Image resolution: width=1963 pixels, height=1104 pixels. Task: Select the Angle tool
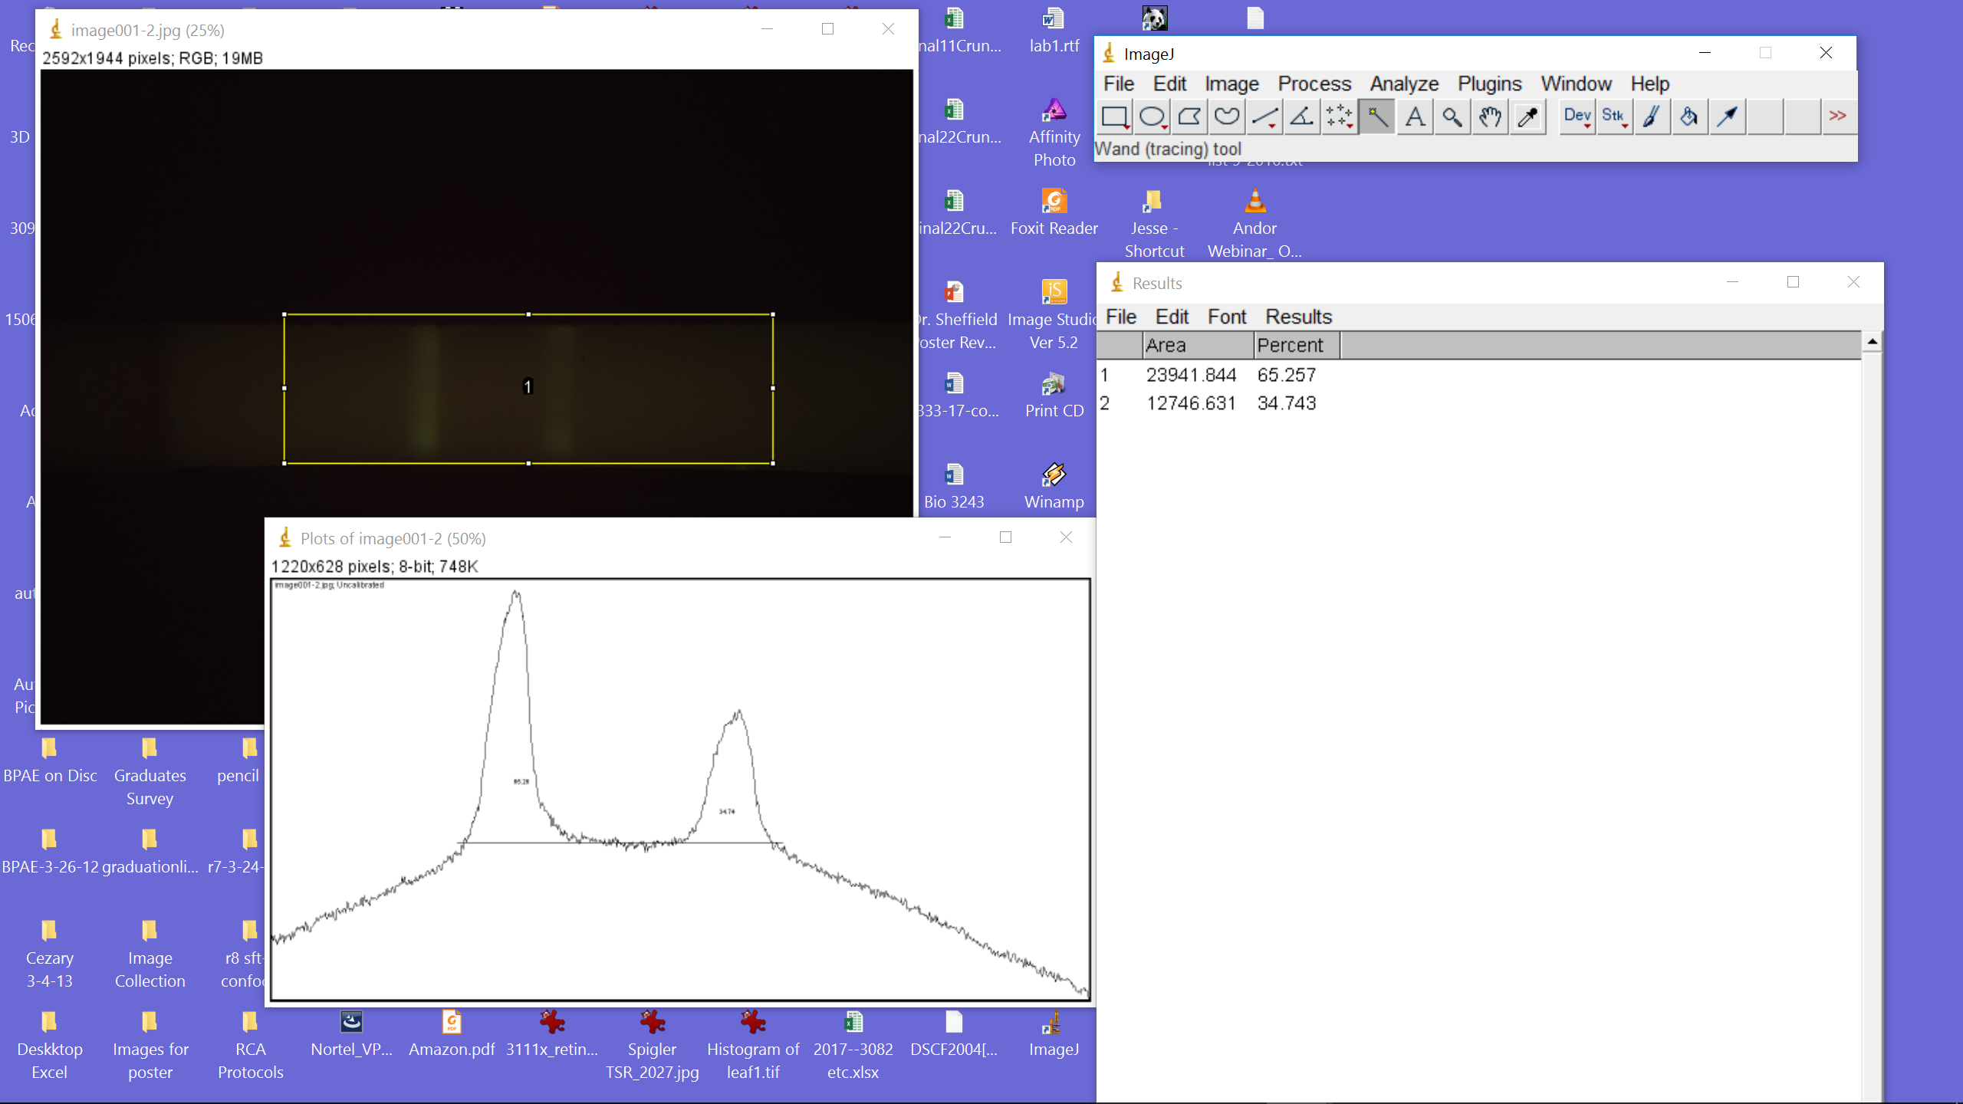click(1302, 117)
